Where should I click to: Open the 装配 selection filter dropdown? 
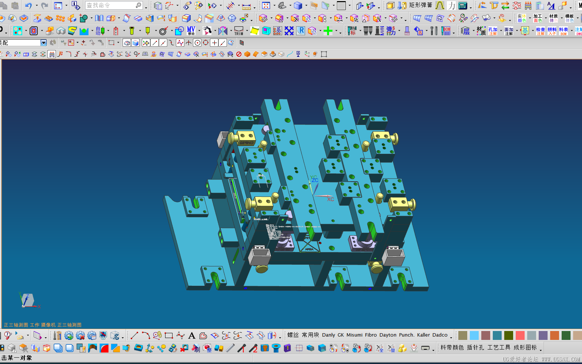(43, 43)
